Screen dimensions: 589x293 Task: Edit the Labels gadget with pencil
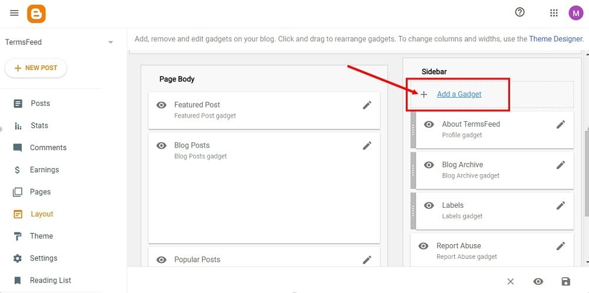coord(561,205)
